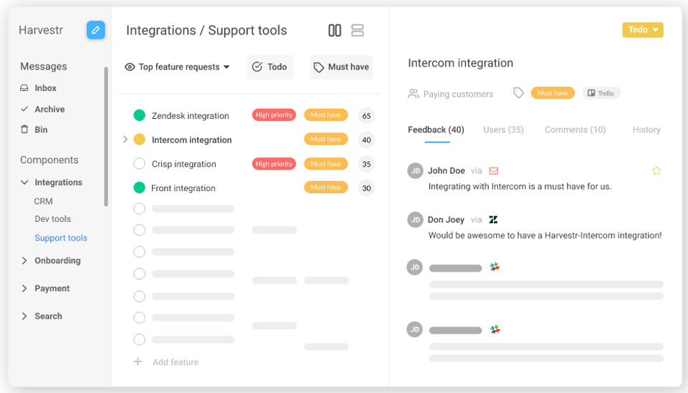Viewport: 688px width, 393px height.
Task: Open the Comments (10) tab
Action: point(575,130)
